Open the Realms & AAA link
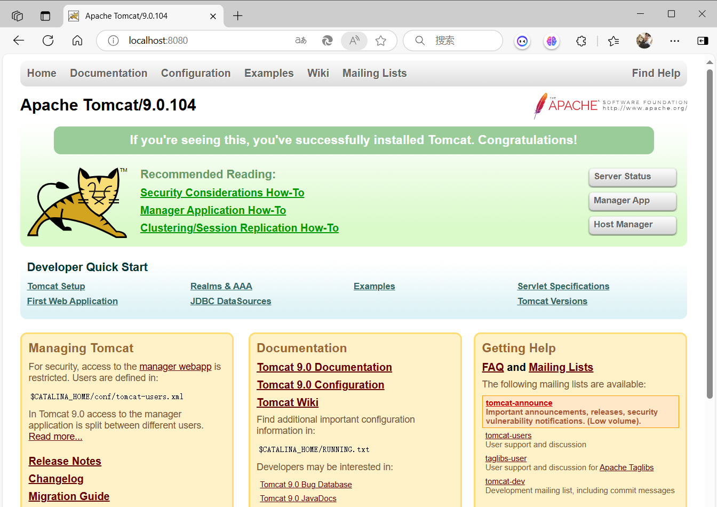This screenshot has width=717, height=507. [221, 286]
